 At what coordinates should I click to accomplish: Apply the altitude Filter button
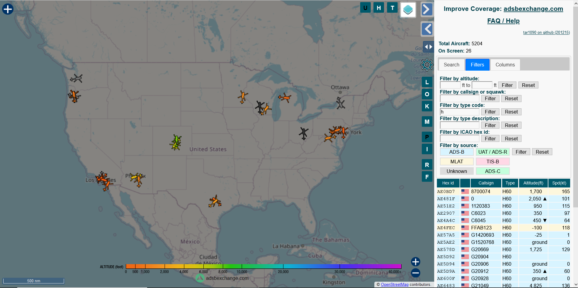point(507,85)
